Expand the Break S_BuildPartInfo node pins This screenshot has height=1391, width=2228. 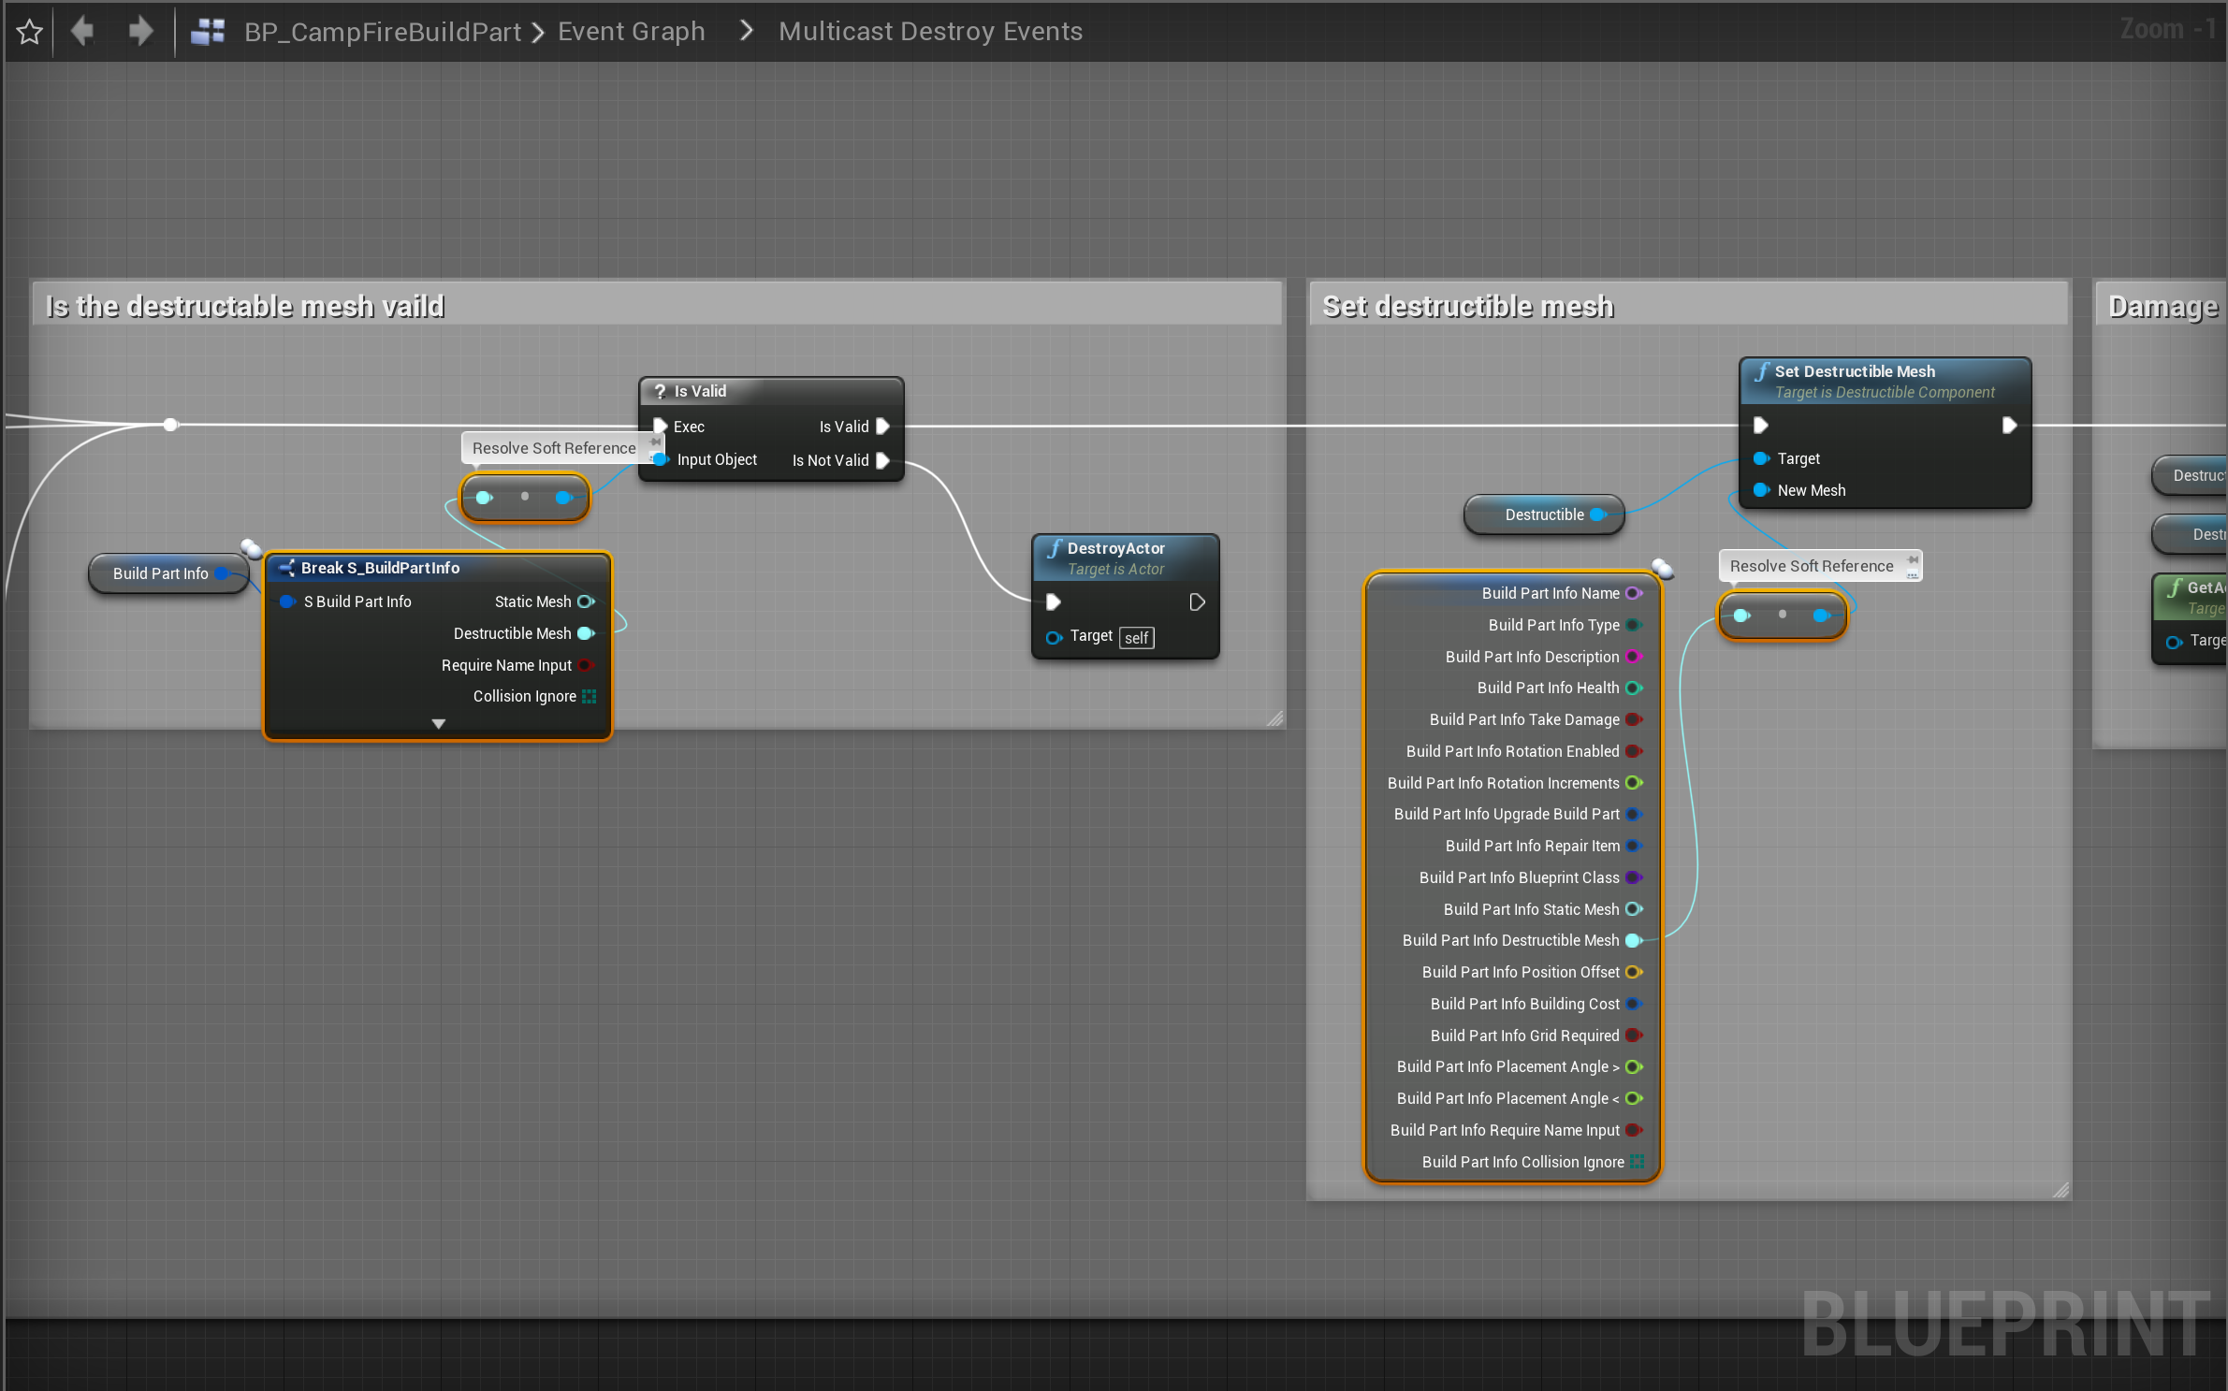pyautogui.click(x=438, y=724)
